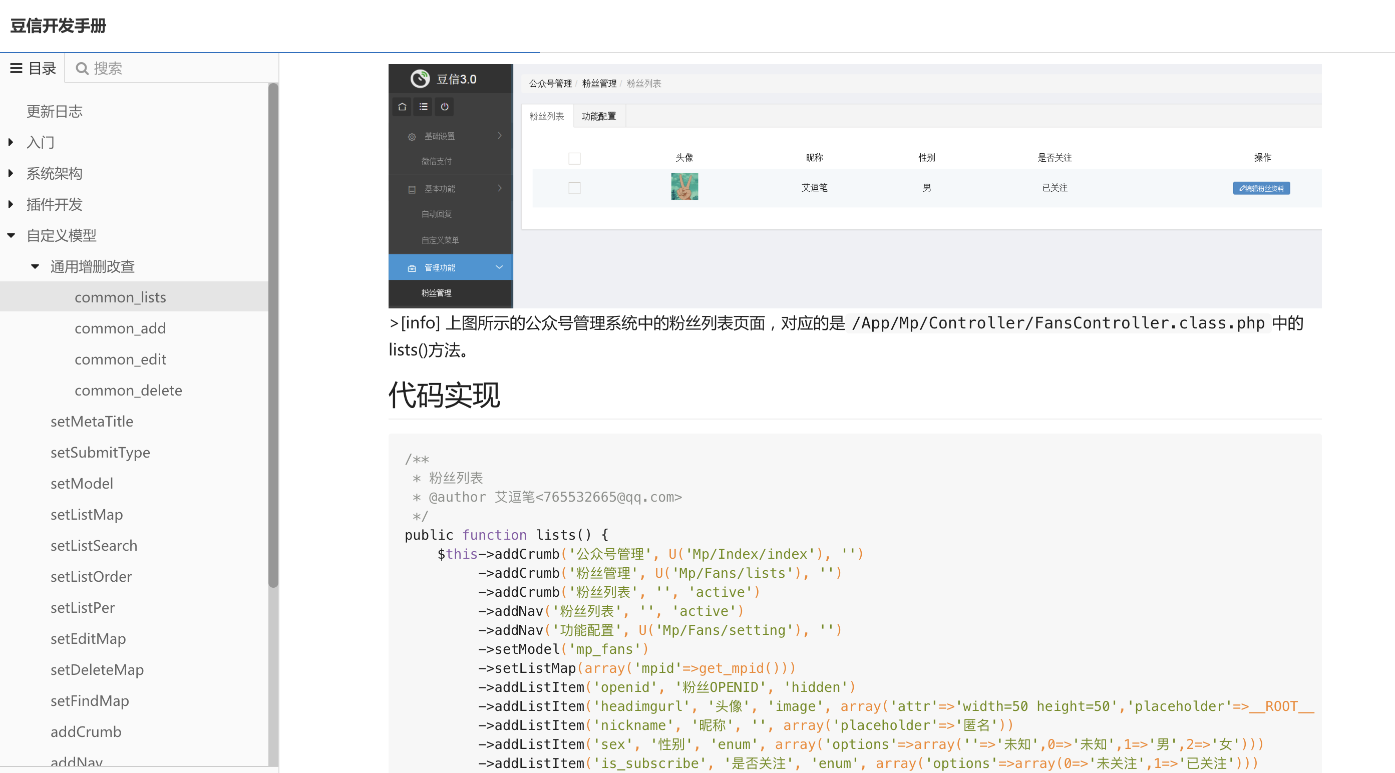Click the 豆信3.0 logo icon
Viewport: 1395px width, 773px height.
[420, 79]
